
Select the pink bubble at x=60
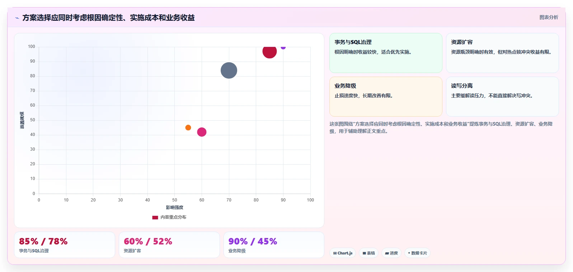(x=202, y=132)
